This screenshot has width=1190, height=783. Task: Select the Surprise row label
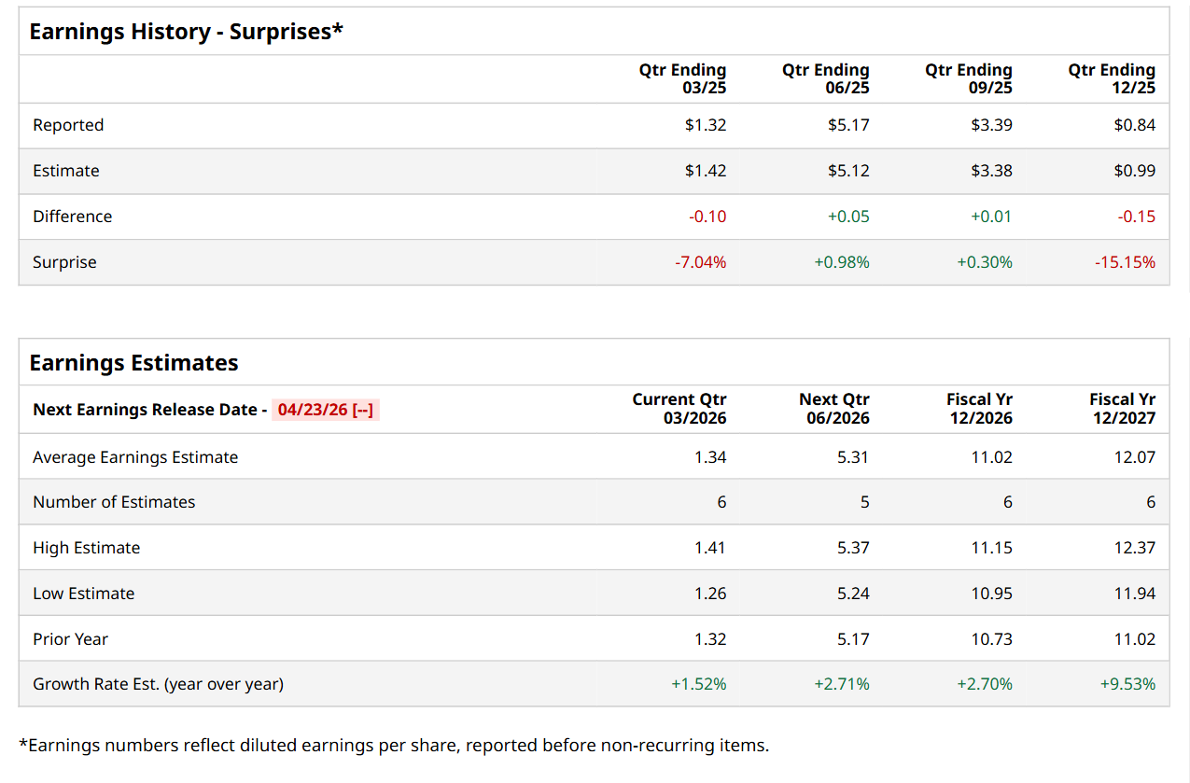click(x=64, y=262)
